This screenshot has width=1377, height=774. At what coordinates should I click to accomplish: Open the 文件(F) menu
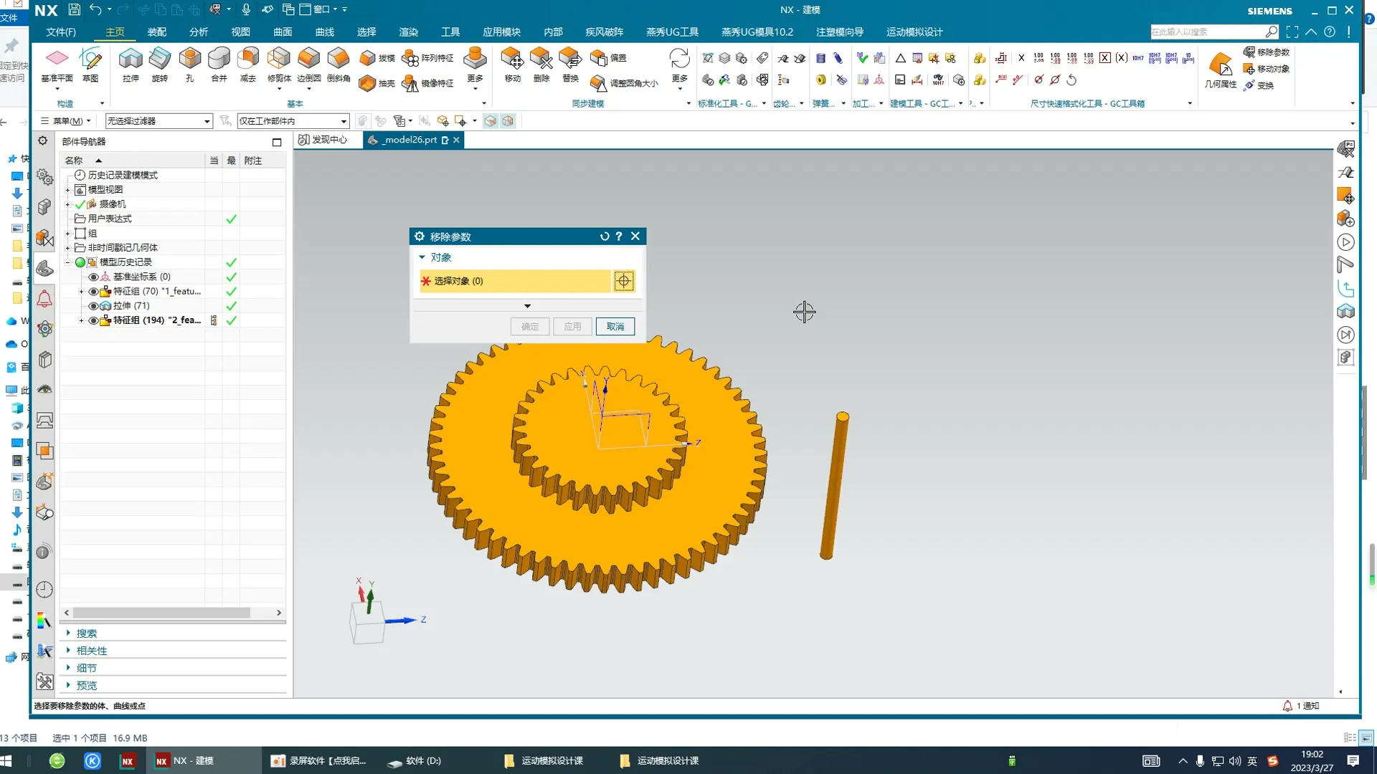point(61,32)
